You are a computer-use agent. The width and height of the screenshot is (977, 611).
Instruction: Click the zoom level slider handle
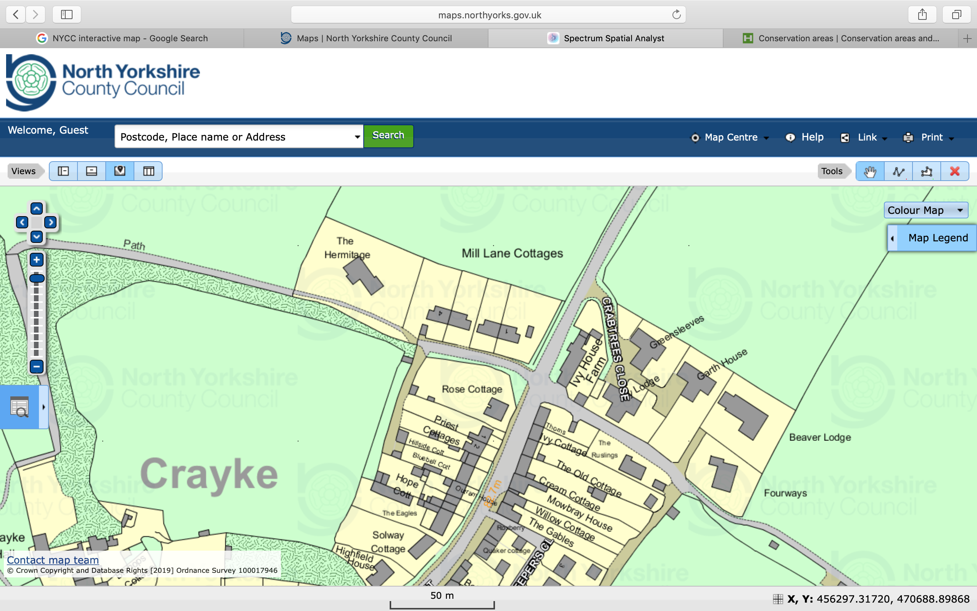click(x=37, y=278)
